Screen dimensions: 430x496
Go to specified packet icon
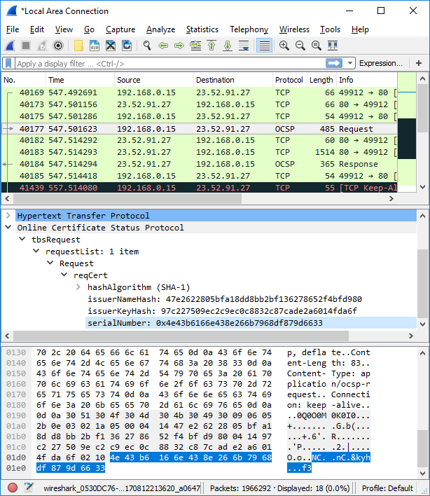[x=195, y=46]
